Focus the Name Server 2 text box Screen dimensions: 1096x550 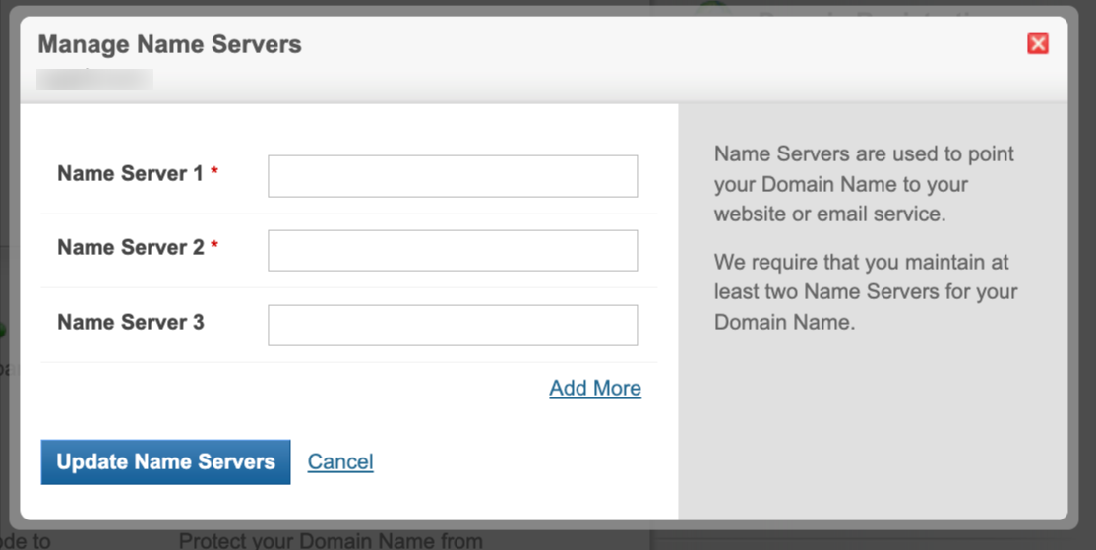click(x=453, y=251)
